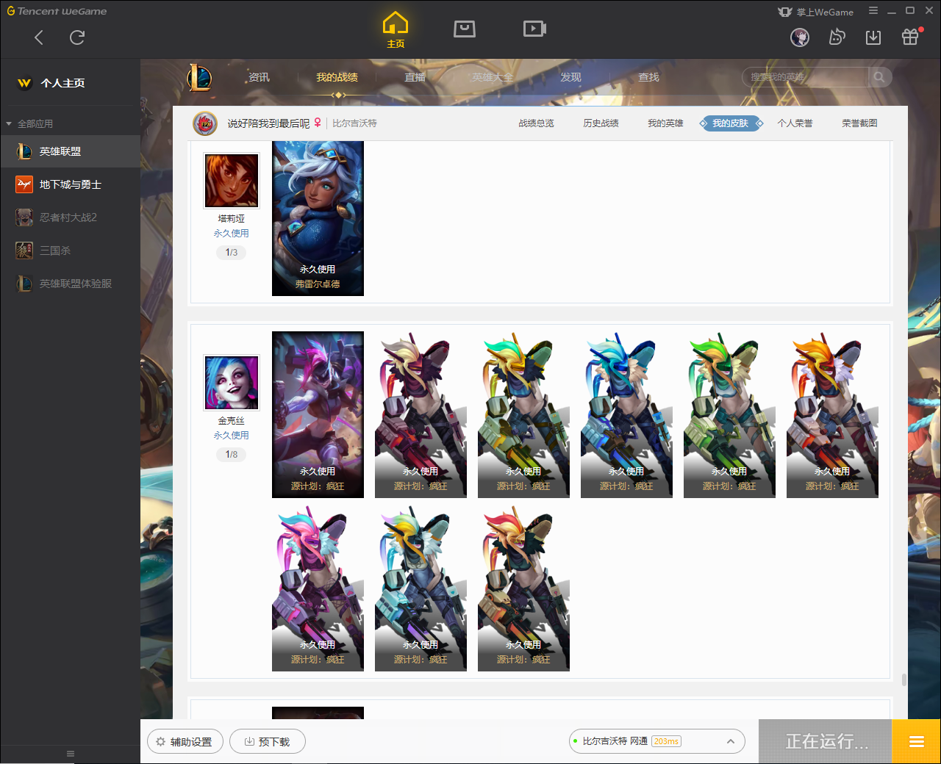This screenshot has width=941, height=764.
Task: Open the 我的战绩 tab
Action: pos(337,77)
